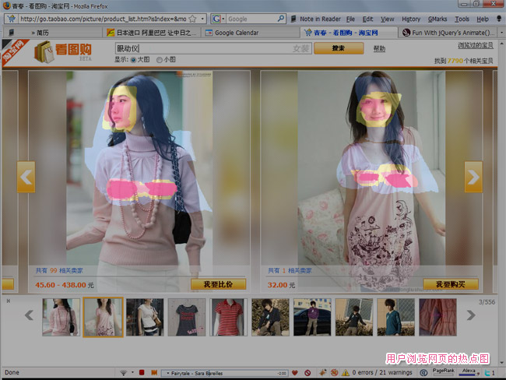The image size is (506, 380).
Task: Click the page favicon at address bar
Action: [12, 19]
